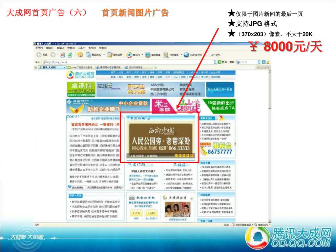Click the browser Back arrow icon
The height and width of the screenshot is (252, 336).
click(39, 55)
